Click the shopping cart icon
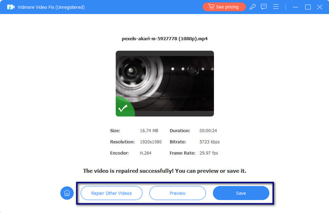Screen dimensions: 329x213 [211, 7]
